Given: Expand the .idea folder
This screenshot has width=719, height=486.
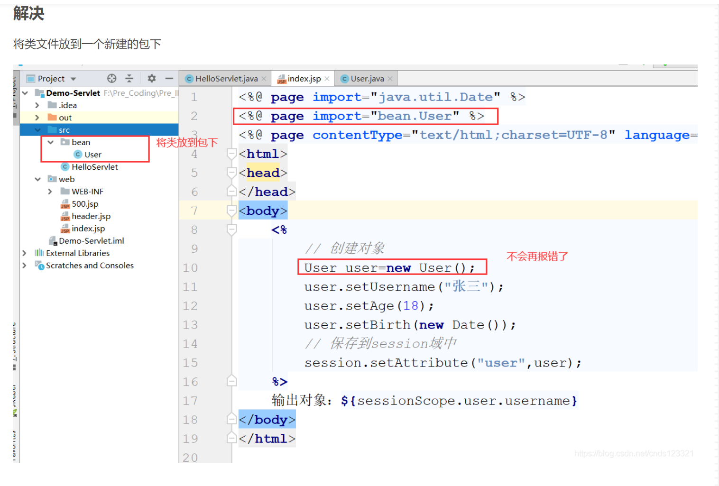Looking at the screenshot, I should (37, 105).
